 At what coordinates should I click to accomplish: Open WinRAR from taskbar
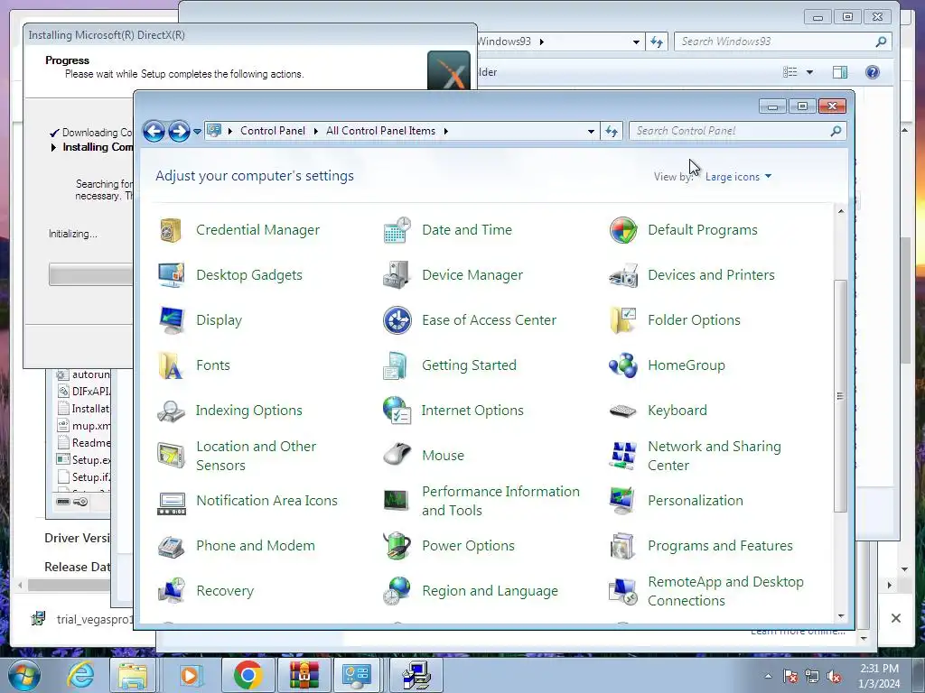point(304,675)
